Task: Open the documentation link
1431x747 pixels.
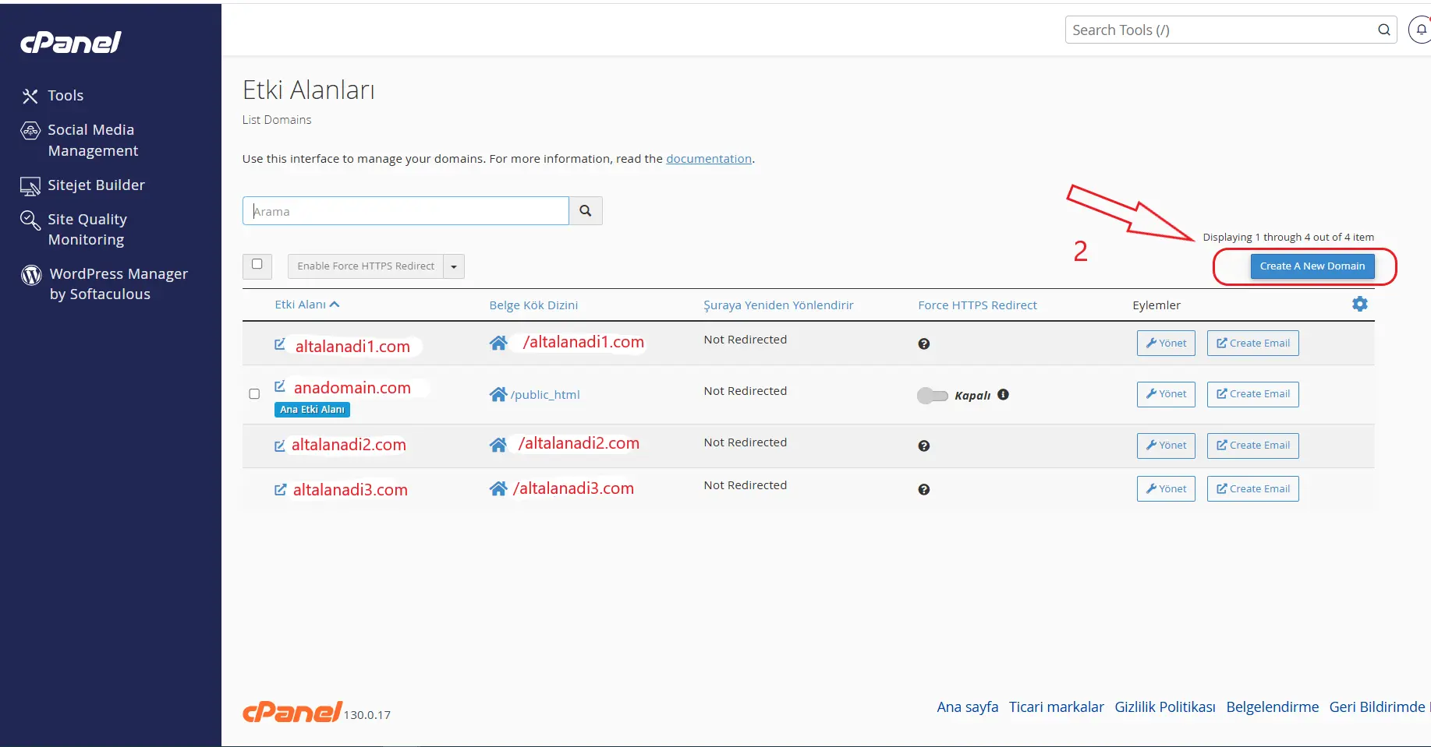Action: click(x=708, y=159)
